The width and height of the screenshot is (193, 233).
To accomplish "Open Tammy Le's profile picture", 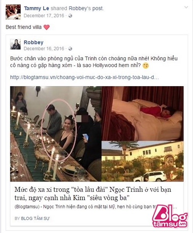I will coord(13,12).
